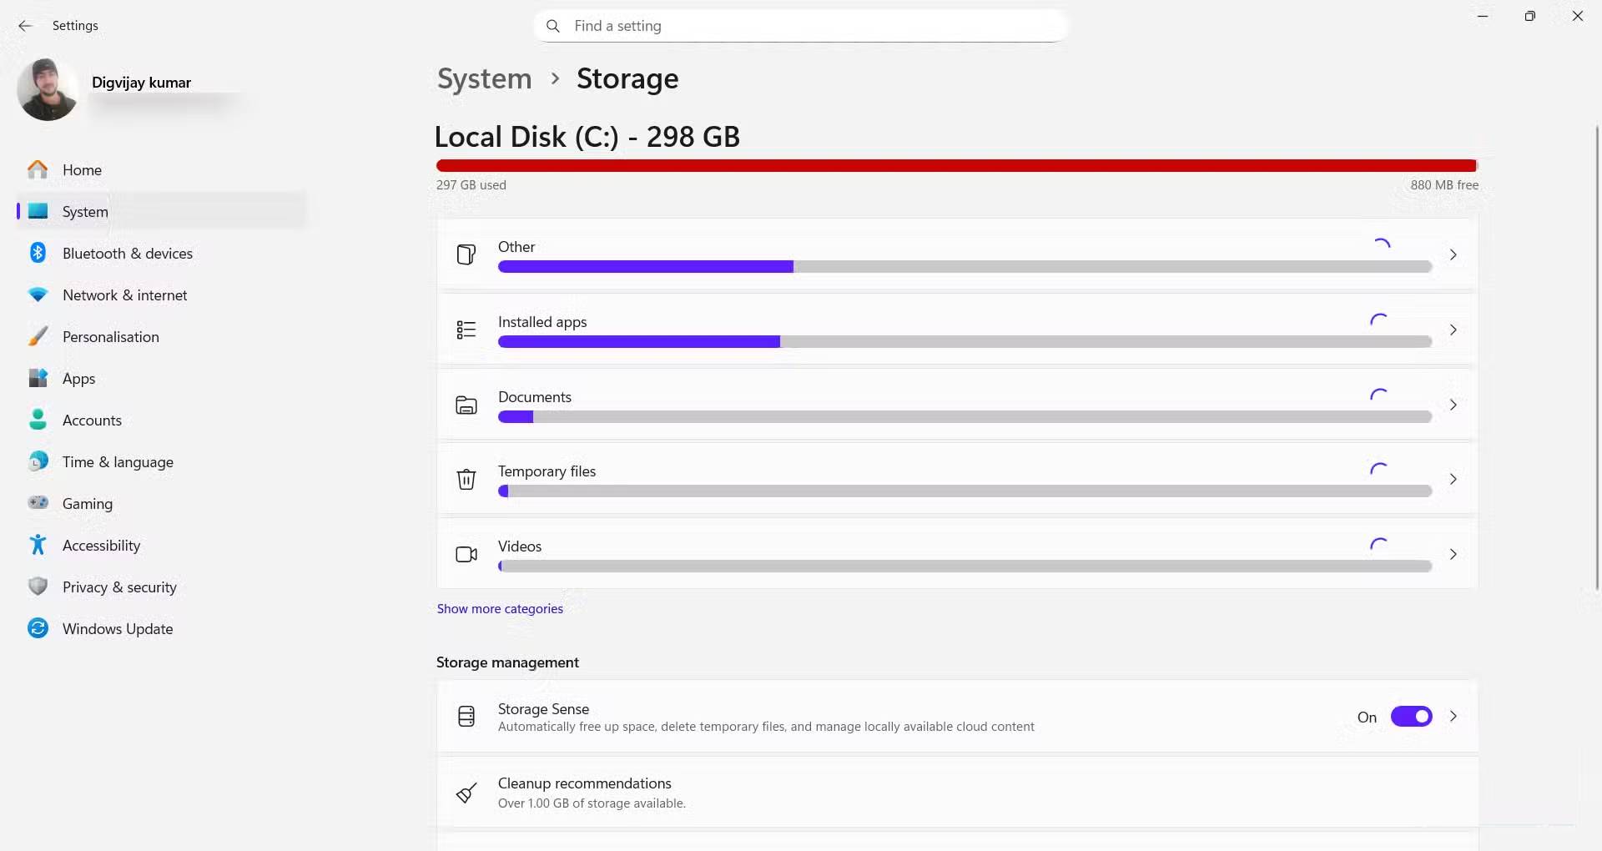Turn off the Storage Sense toggle
Viewport: 1602px width, 851px height.
point(1411,717)
